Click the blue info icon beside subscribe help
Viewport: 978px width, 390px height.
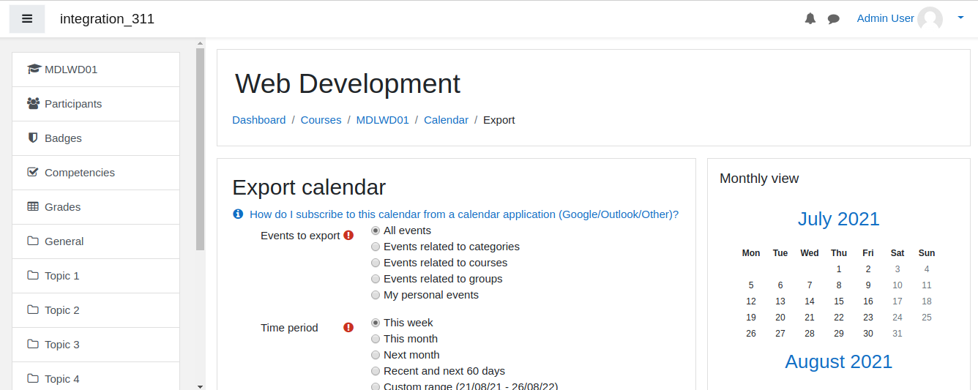(x=238, y=214)
